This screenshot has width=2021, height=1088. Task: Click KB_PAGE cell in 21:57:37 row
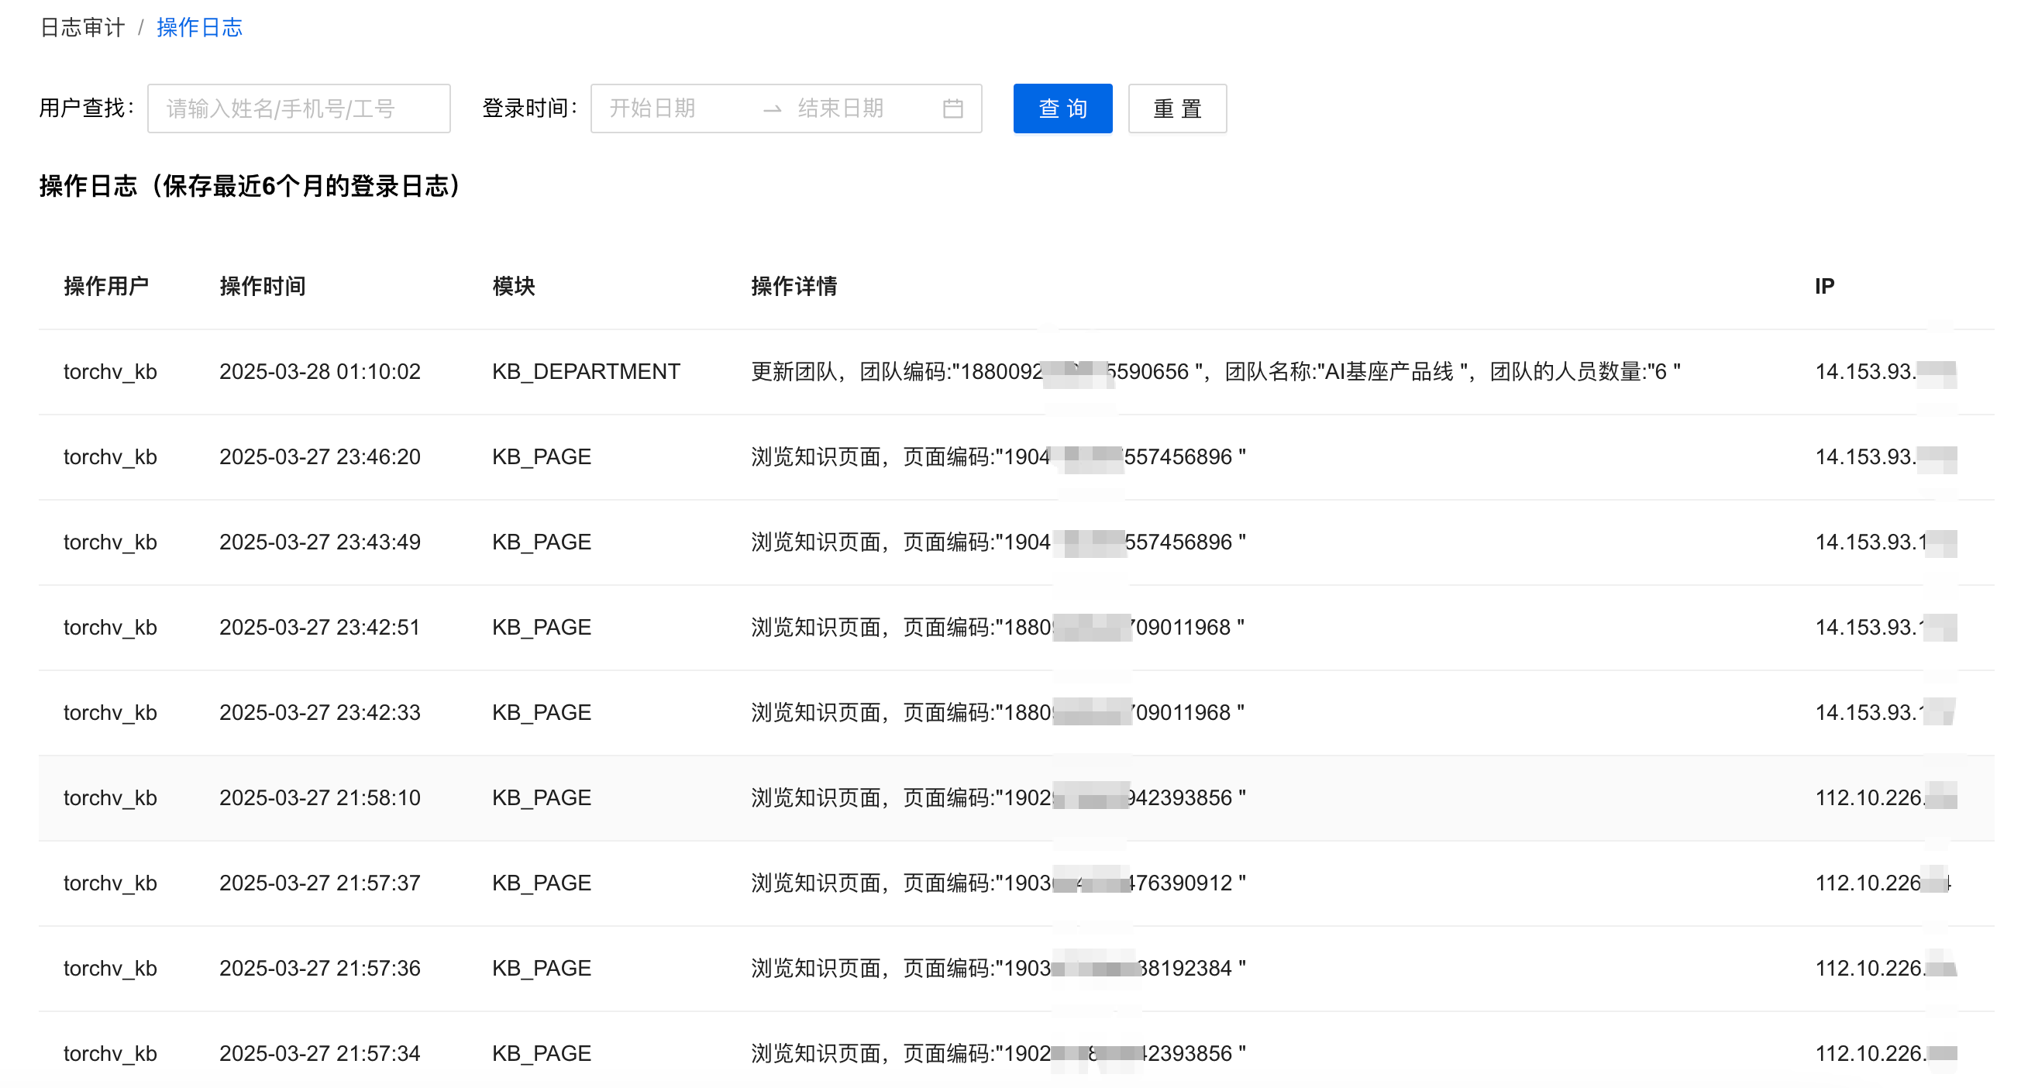[542, 883]
